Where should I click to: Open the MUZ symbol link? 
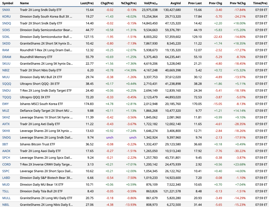click(6, 111)
